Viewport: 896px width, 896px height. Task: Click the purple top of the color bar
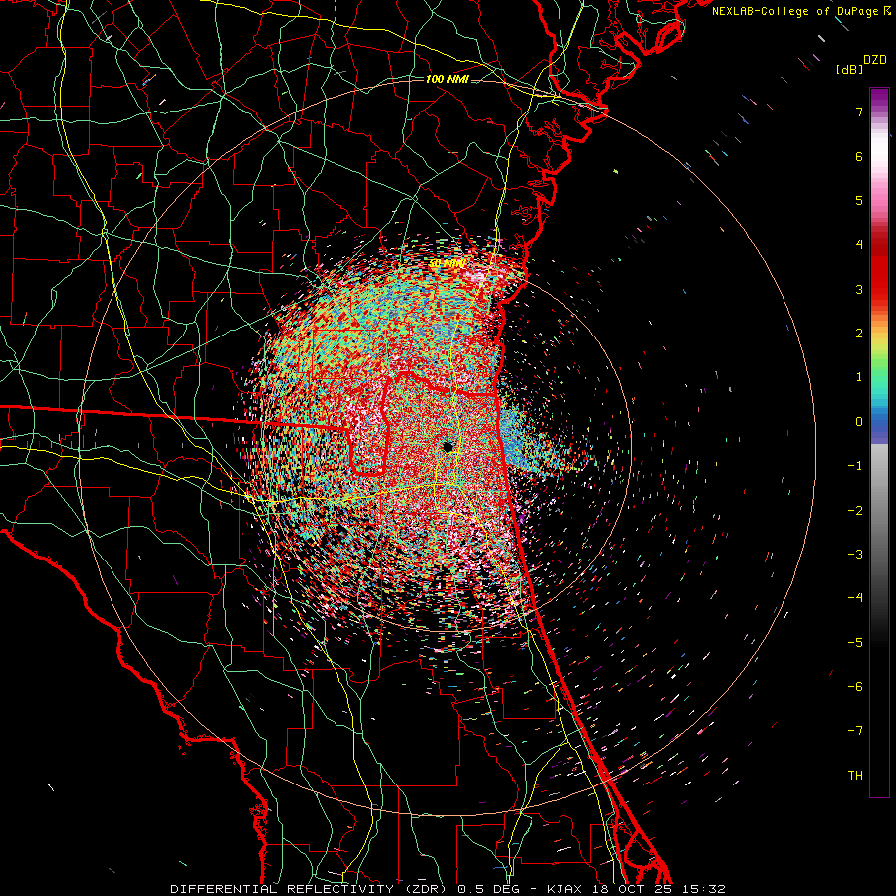(x=879, y=98)
